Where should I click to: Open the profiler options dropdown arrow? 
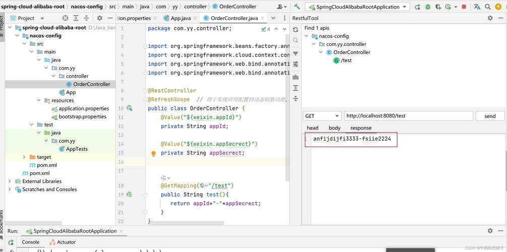(456, 7)
